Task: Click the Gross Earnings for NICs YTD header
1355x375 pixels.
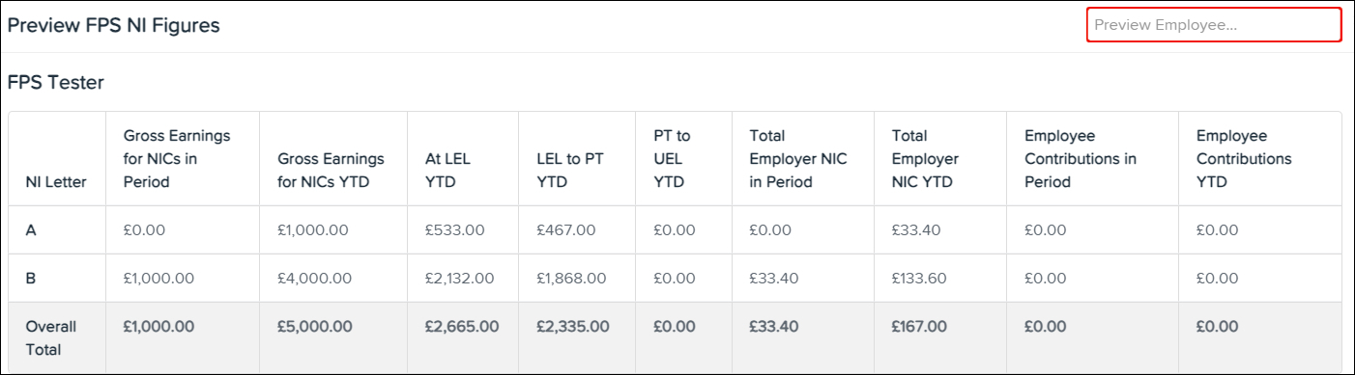Action: [332, 170]
